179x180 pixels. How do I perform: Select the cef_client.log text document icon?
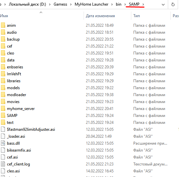[x=3, y=164]
